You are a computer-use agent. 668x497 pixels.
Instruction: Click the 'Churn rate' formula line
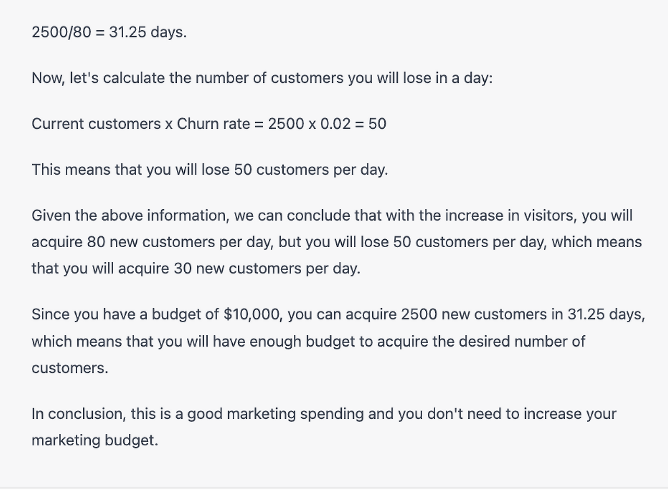(209, 124)
